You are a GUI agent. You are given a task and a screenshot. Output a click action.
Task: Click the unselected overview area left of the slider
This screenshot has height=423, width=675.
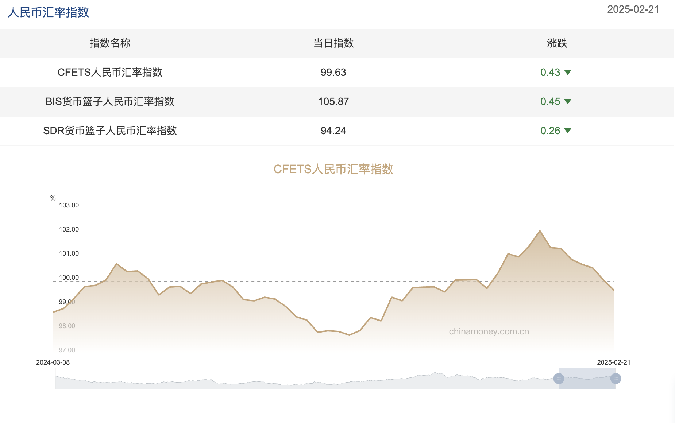306,379
